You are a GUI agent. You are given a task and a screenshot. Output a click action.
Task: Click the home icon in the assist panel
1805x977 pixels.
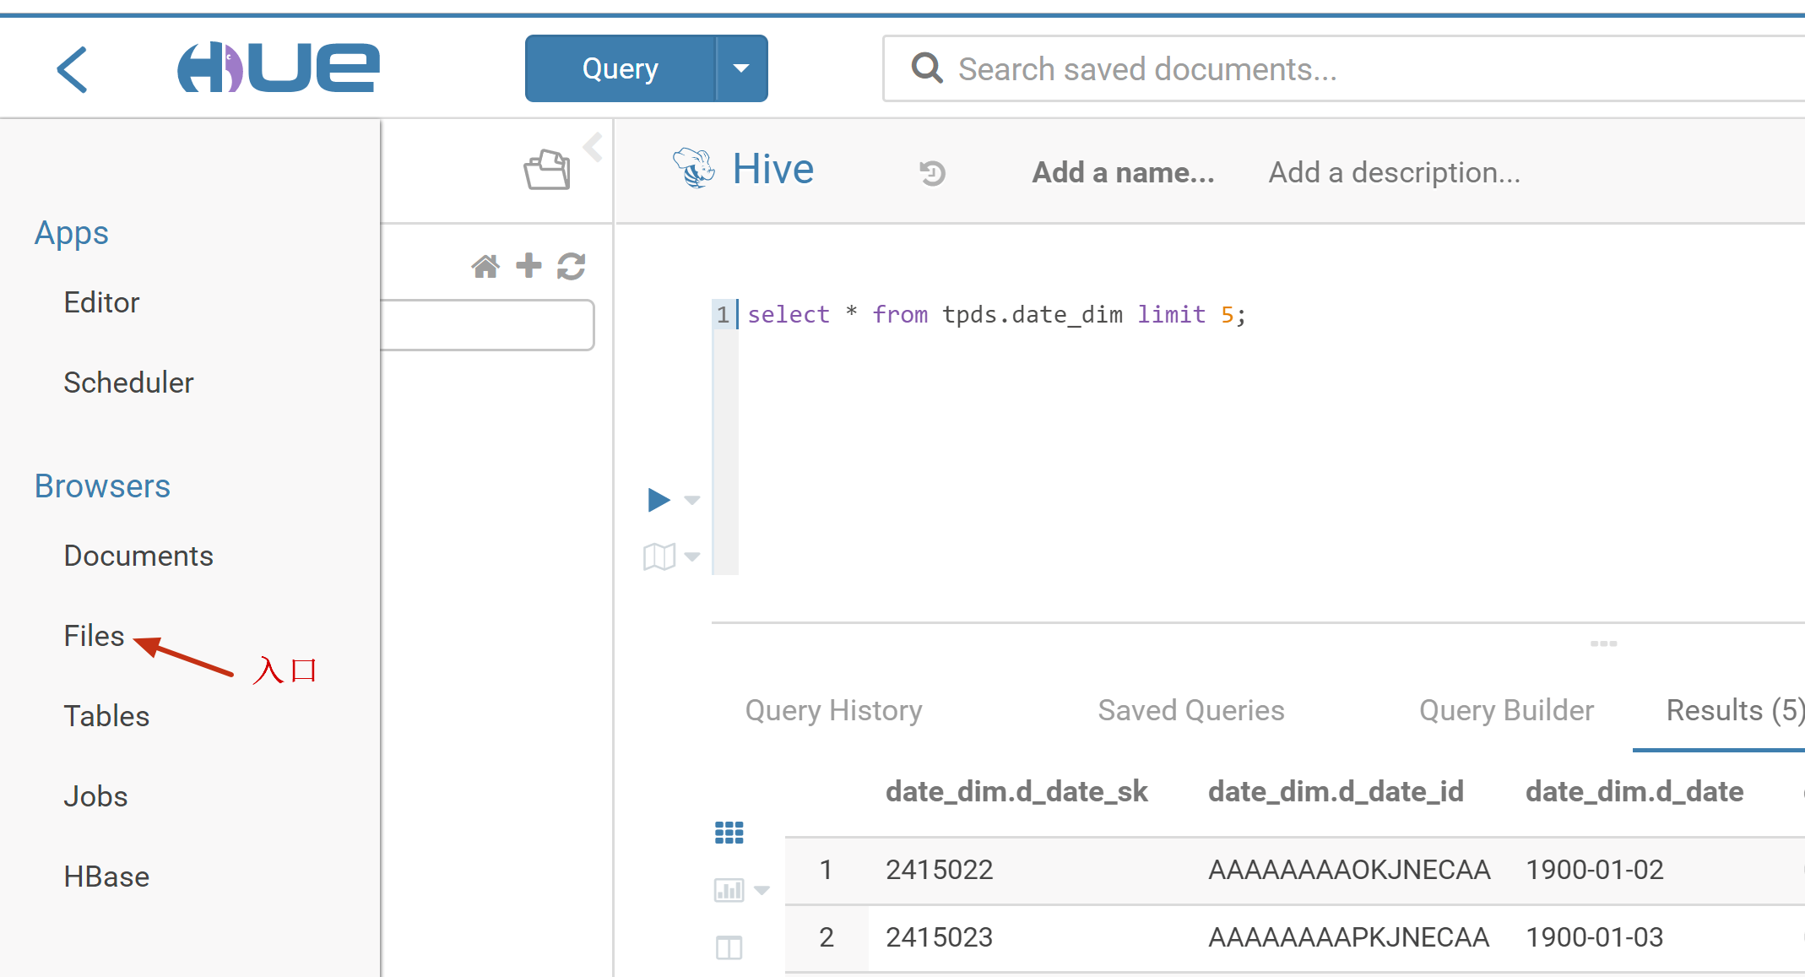click(486, 265)
